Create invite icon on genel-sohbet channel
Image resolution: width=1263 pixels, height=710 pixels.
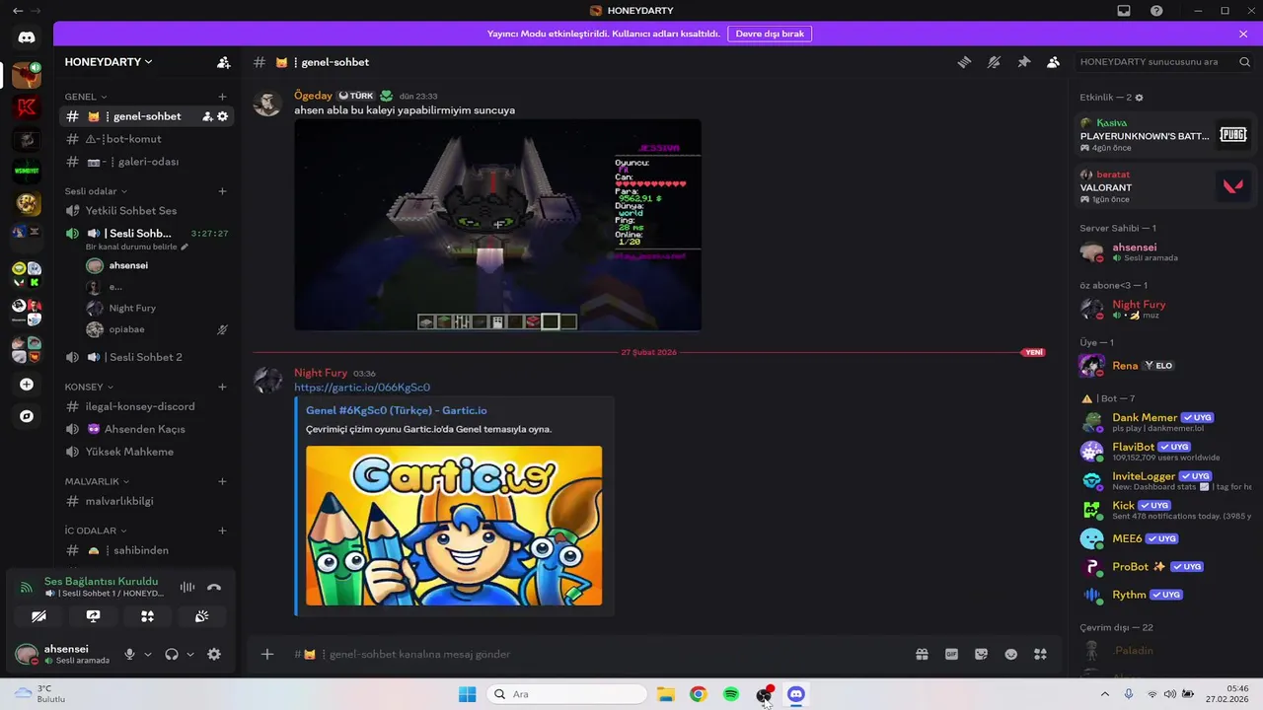tap(207, 116)
